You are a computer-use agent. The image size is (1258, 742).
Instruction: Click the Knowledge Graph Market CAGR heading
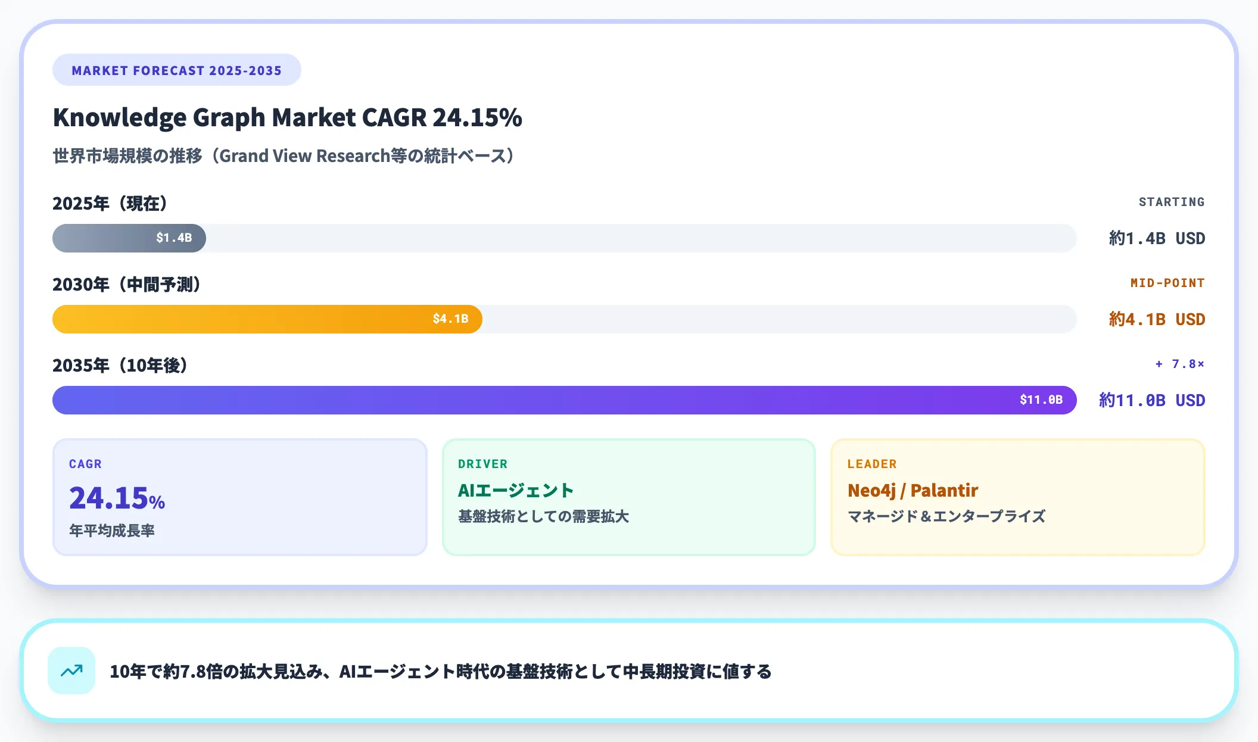287,117
